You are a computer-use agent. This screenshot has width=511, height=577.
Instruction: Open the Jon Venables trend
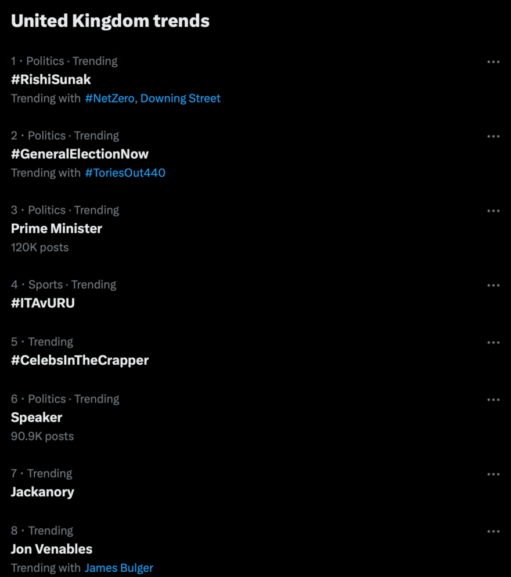[x=52, y=549]
